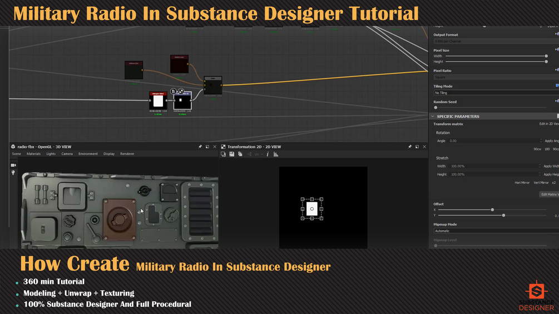Image resolution: width=559 pixels, height=314 pixels.
Task: Open the Tiling Mode No Tiling dropdown
Action: point(496,93)
